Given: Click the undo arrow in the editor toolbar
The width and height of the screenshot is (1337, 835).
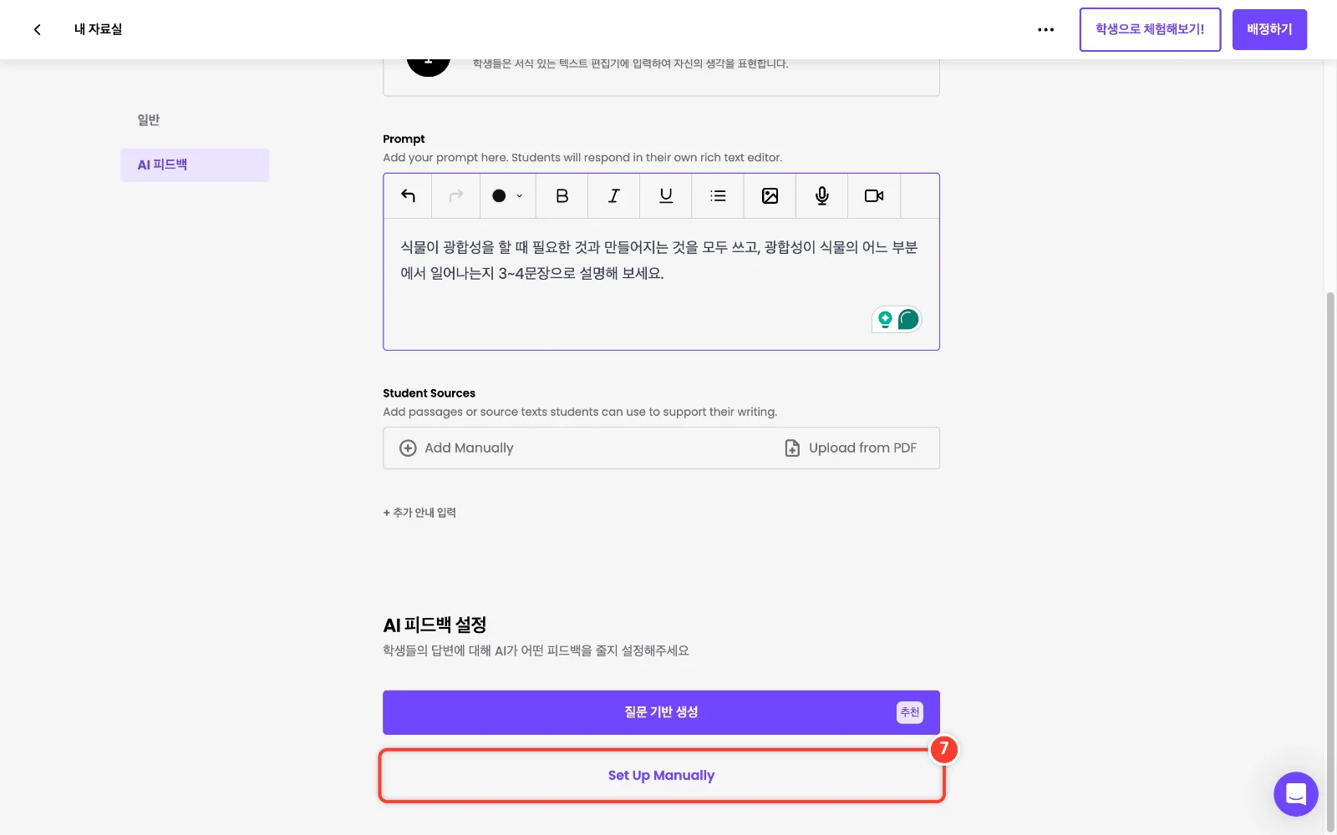Looking at the screenshot, I should (408, 195).
